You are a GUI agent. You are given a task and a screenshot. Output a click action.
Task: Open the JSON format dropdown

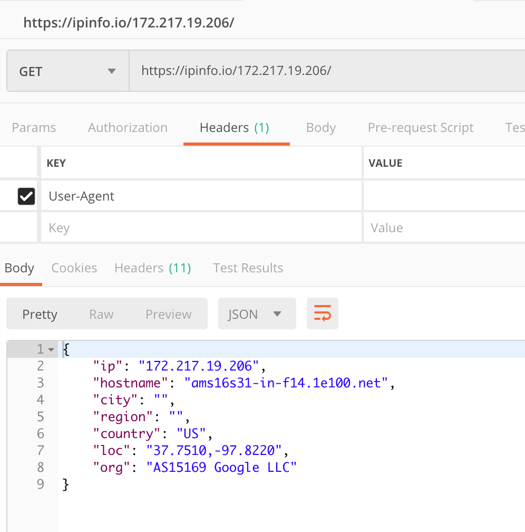257,315
